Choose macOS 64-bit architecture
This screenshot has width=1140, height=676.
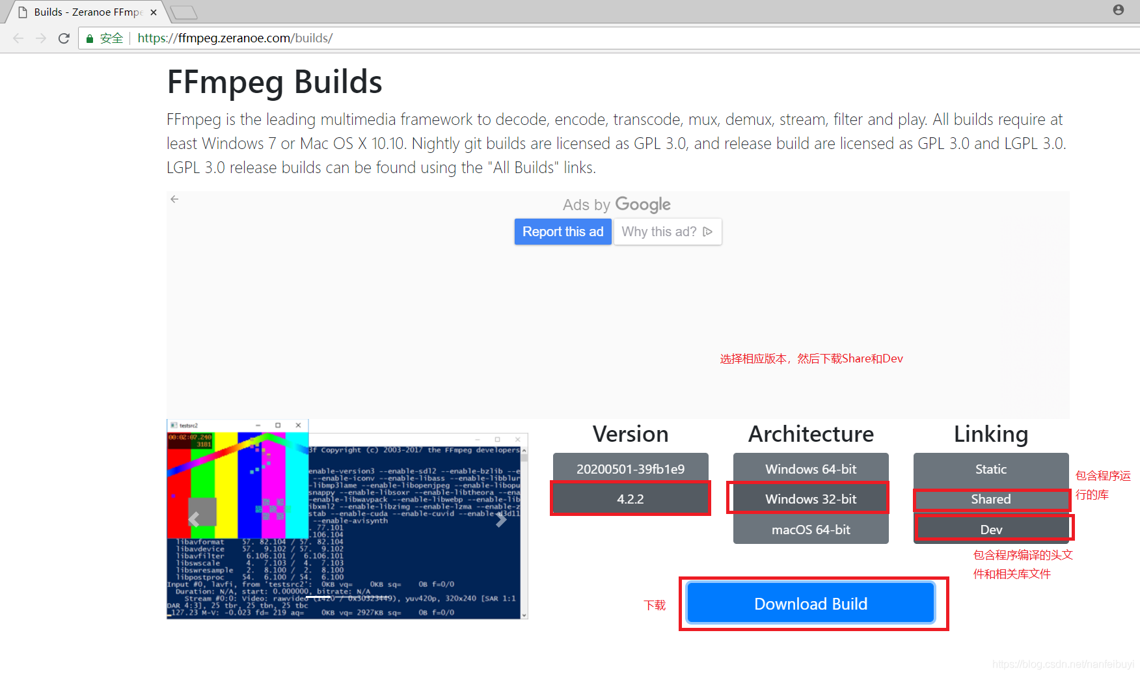(x=811, y=530)
